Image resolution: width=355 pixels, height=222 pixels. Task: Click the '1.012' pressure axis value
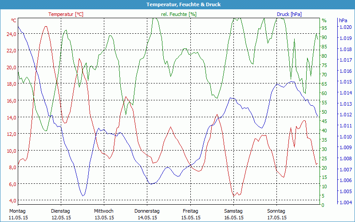(345, 115)
